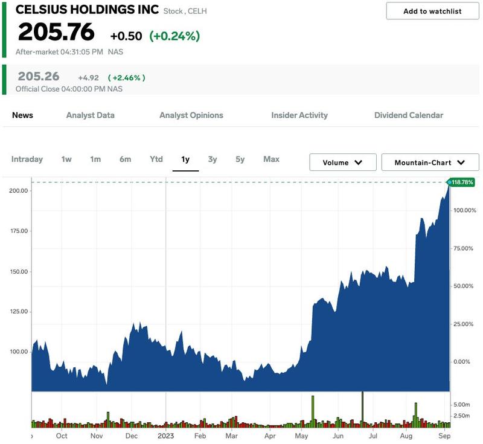Choose the 1m chart range
The width and height of the screenshot is (483, 444).
[x=95, y=159]
